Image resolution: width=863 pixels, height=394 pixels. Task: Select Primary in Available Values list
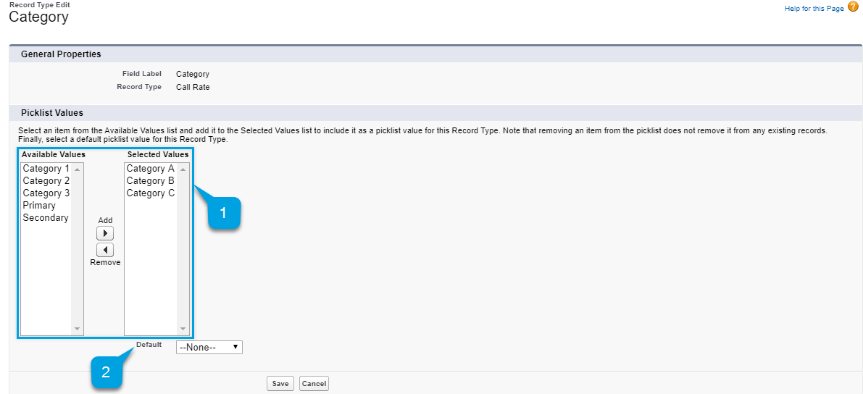click(x=39, y=206)
